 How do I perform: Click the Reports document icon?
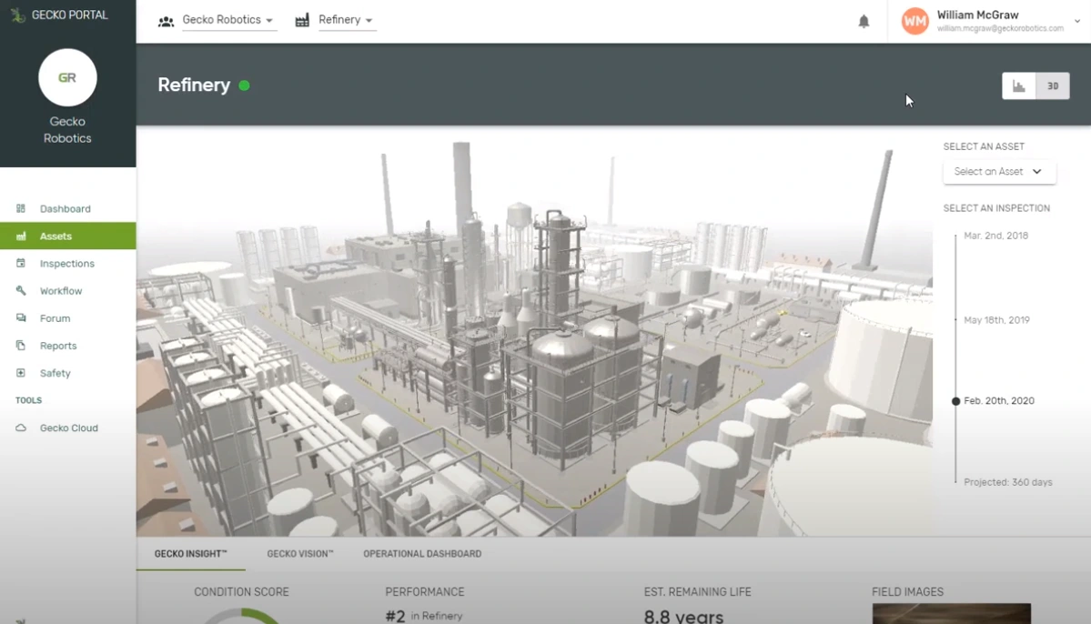click(x=21, y=345)
